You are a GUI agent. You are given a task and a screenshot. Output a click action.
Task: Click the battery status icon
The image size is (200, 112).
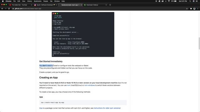click(x=176, y=1)
